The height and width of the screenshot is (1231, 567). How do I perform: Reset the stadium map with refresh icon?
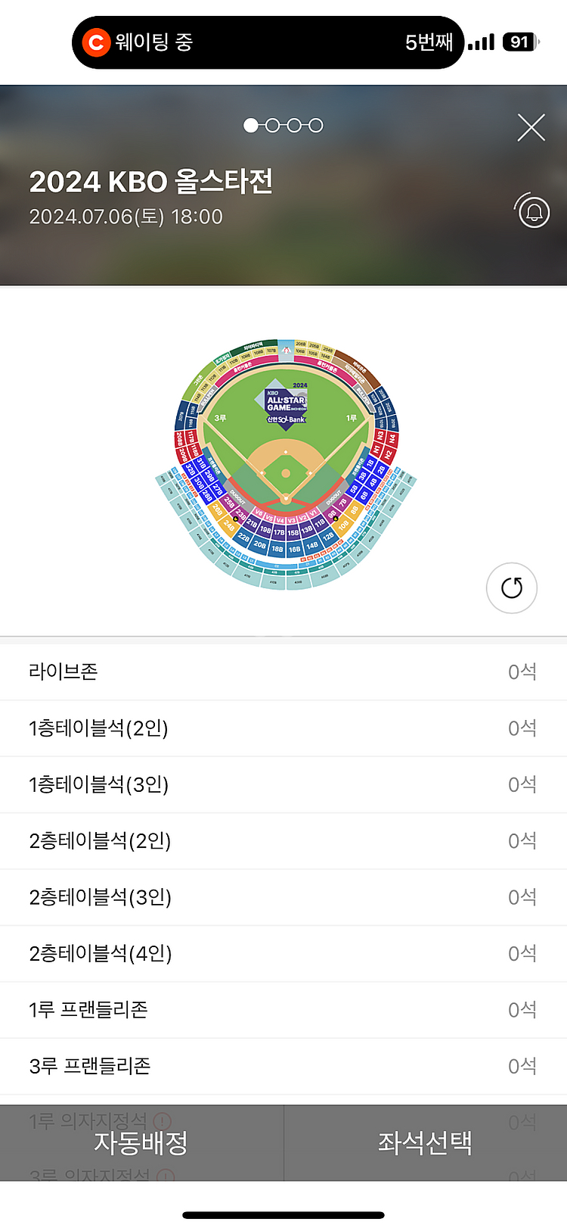pyautogui.click(x=512, y=587)
